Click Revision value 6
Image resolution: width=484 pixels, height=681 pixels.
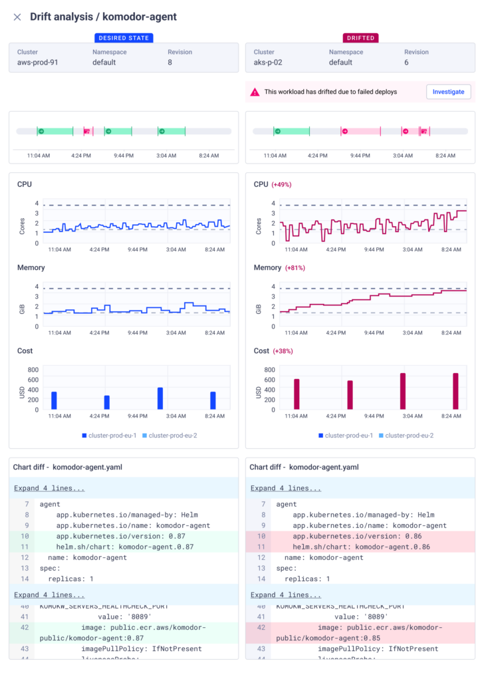click(406, 62)
